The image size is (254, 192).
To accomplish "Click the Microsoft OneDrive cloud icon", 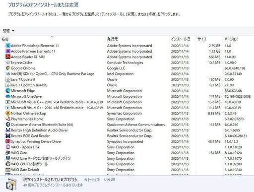I will 8,96.
